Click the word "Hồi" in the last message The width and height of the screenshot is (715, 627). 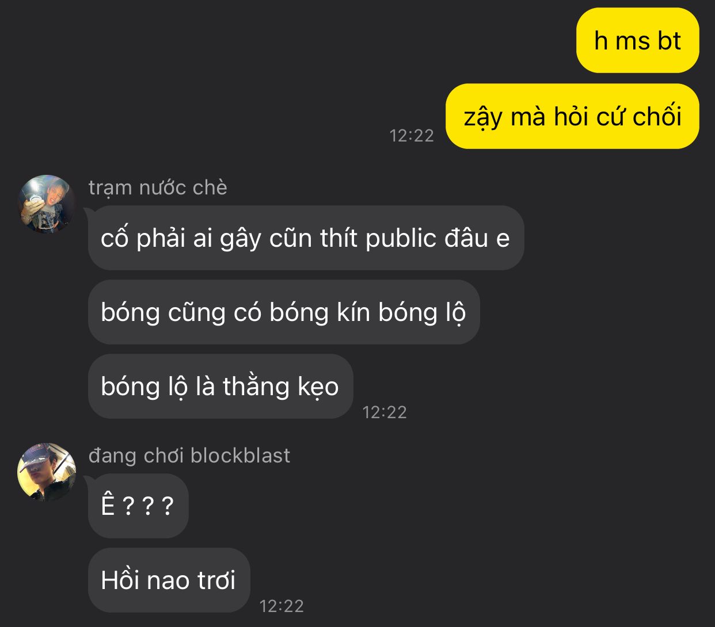[x=121, y=580]
